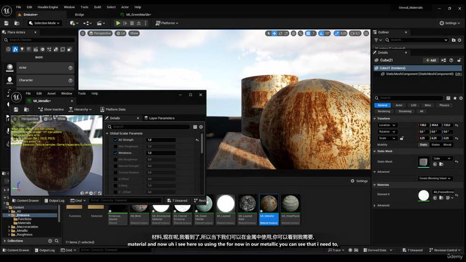Toggle surface snapping icon in viewport toolbar
466x262 pixels.
tap(301, 33)
